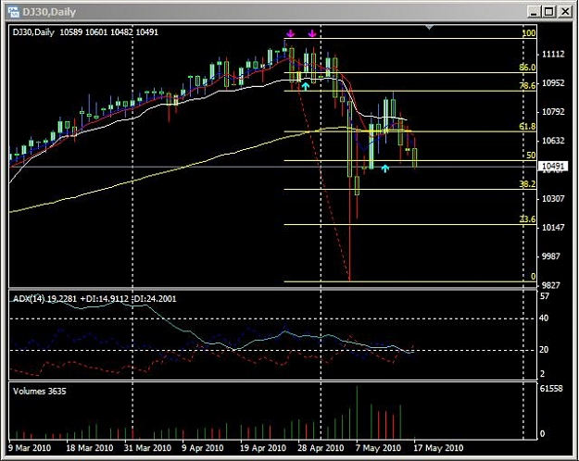
Task: Click the current price tag 10491
Action: pos(553,166)
